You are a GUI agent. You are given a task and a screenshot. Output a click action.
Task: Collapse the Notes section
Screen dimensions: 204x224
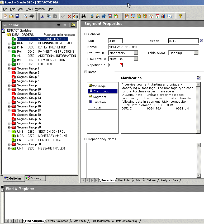pos(86,72)
